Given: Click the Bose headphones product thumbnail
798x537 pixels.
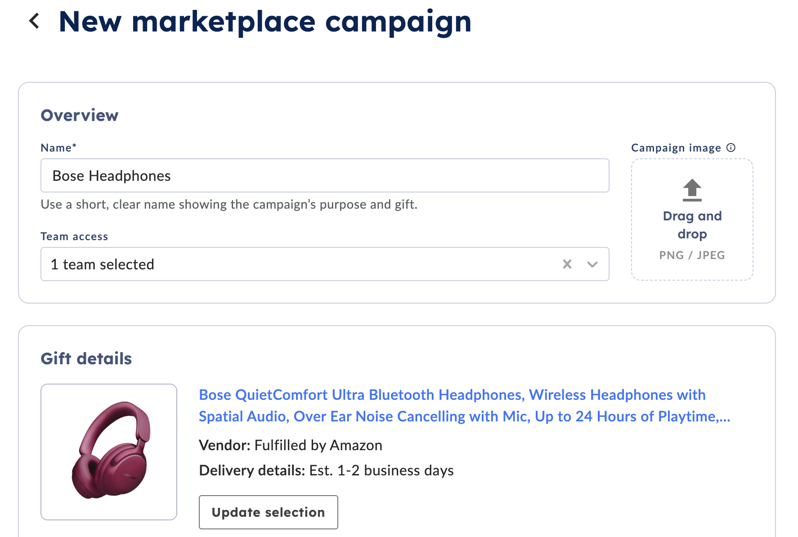Looking at the screenshot, I should pyautogui.click(x=109, y=452).
